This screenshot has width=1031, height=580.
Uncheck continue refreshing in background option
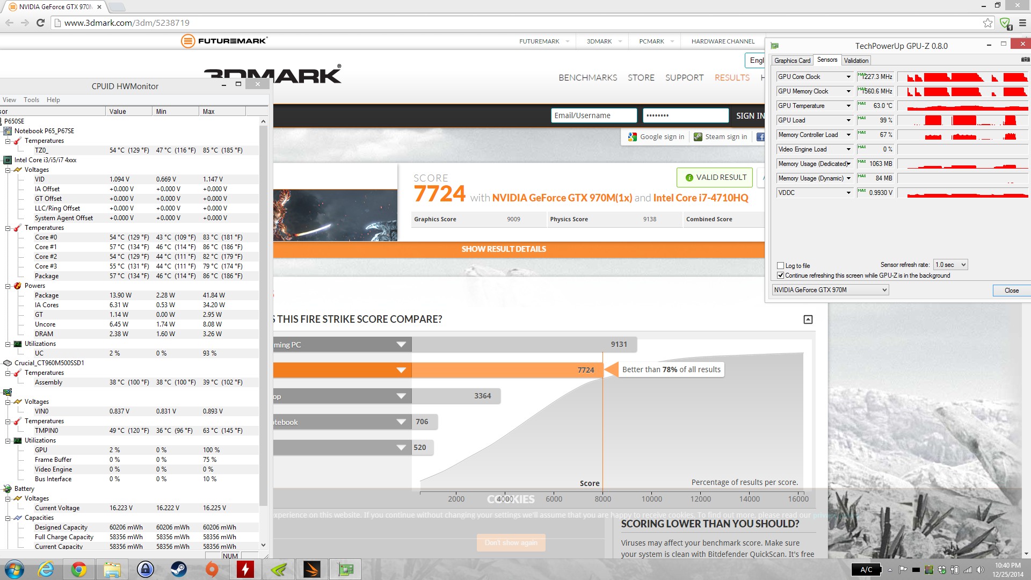point(780,275)
